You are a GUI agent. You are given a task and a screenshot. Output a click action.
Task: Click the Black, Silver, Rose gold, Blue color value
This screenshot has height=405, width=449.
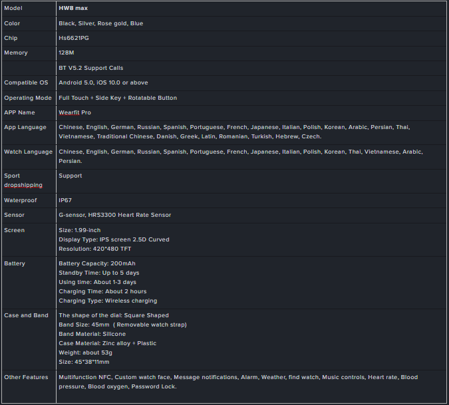click(100, 23)
